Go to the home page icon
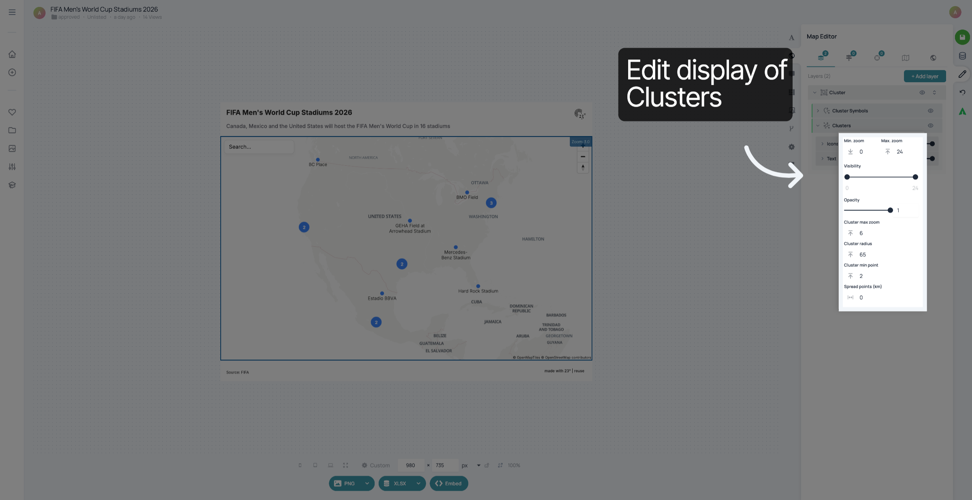This screenshot has width=972, height=500. (12, 54)
